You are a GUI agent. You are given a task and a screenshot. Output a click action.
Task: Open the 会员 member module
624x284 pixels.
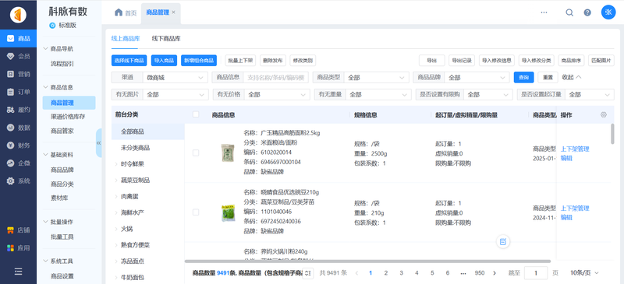tap(18, 56)
